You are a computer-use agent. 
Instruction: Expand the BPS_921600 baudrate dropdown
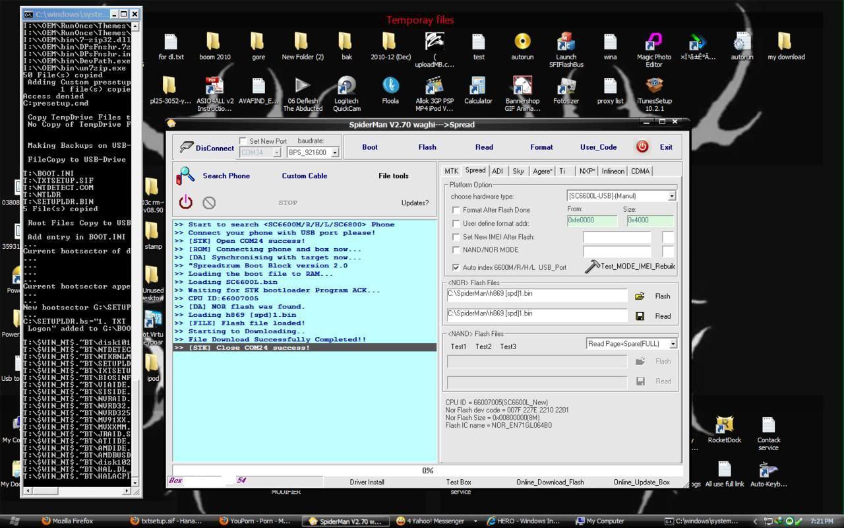(334, 152)
